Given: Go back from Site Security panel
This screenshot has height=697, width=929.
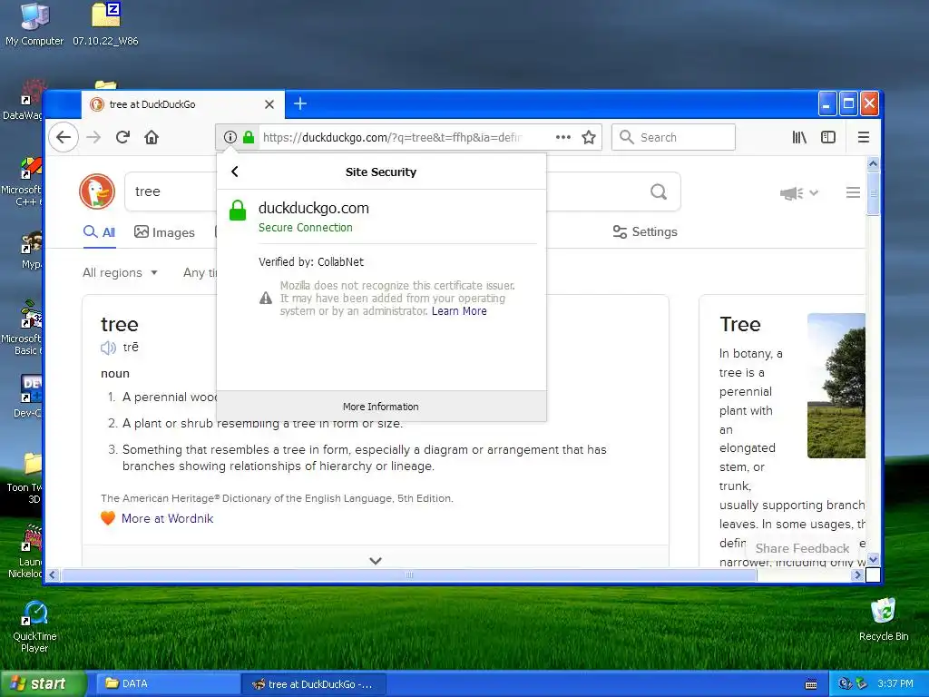Looking at the screenshot, I should 235,172.
